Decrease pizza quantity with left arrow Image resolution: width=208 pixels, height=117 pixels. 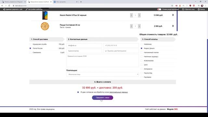(x=131, y=26)
